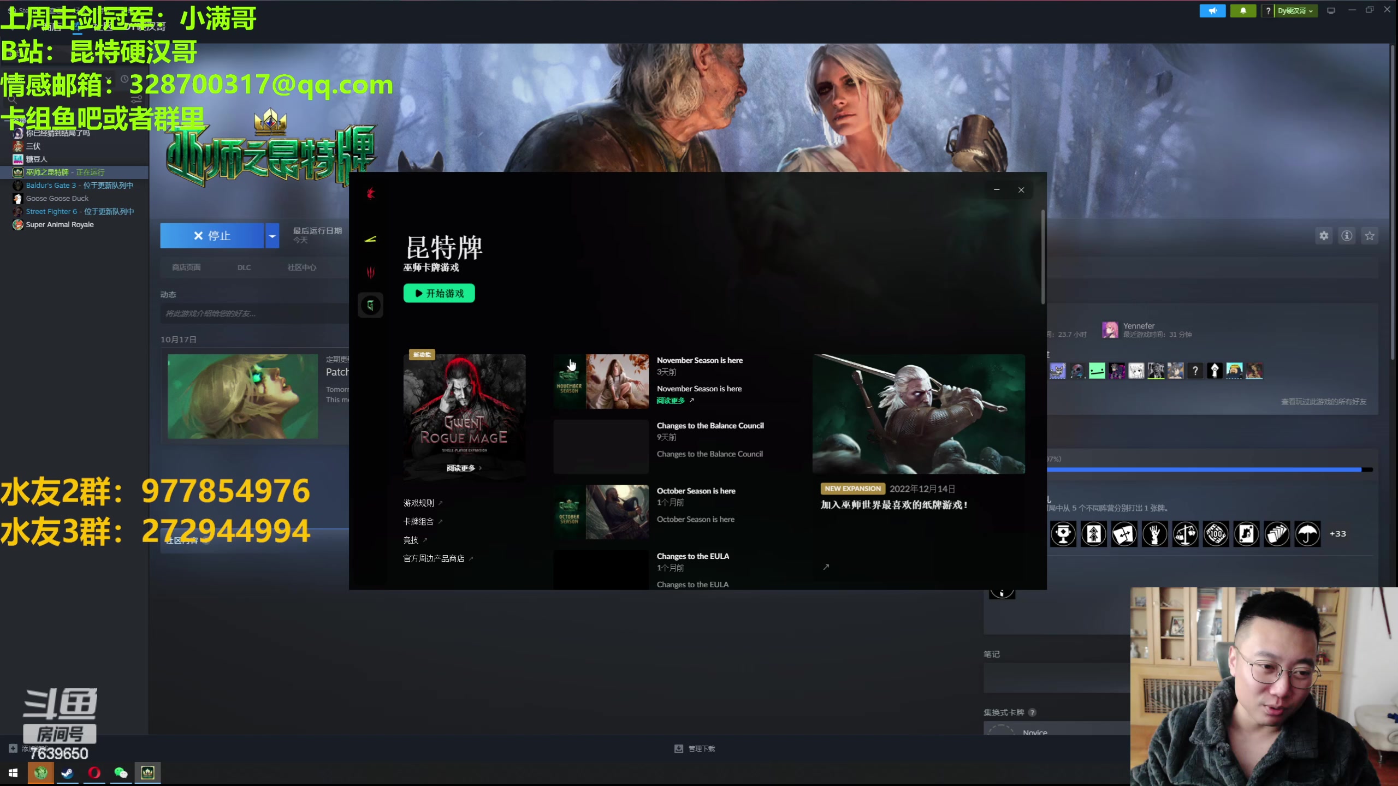Open 阅读更多 on Rogue Mage card
1398x786 pixels.
coord(464,468)
